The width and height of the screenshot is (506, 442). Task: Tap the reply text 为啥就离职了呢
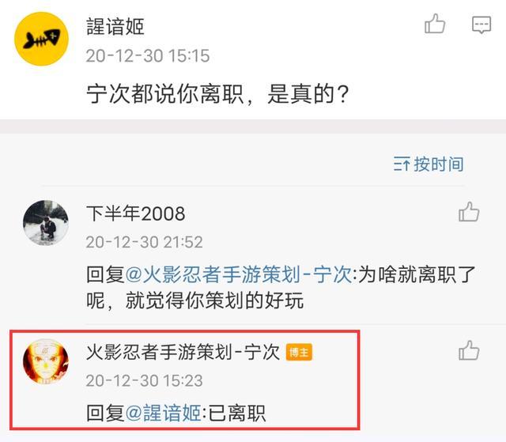281,288
